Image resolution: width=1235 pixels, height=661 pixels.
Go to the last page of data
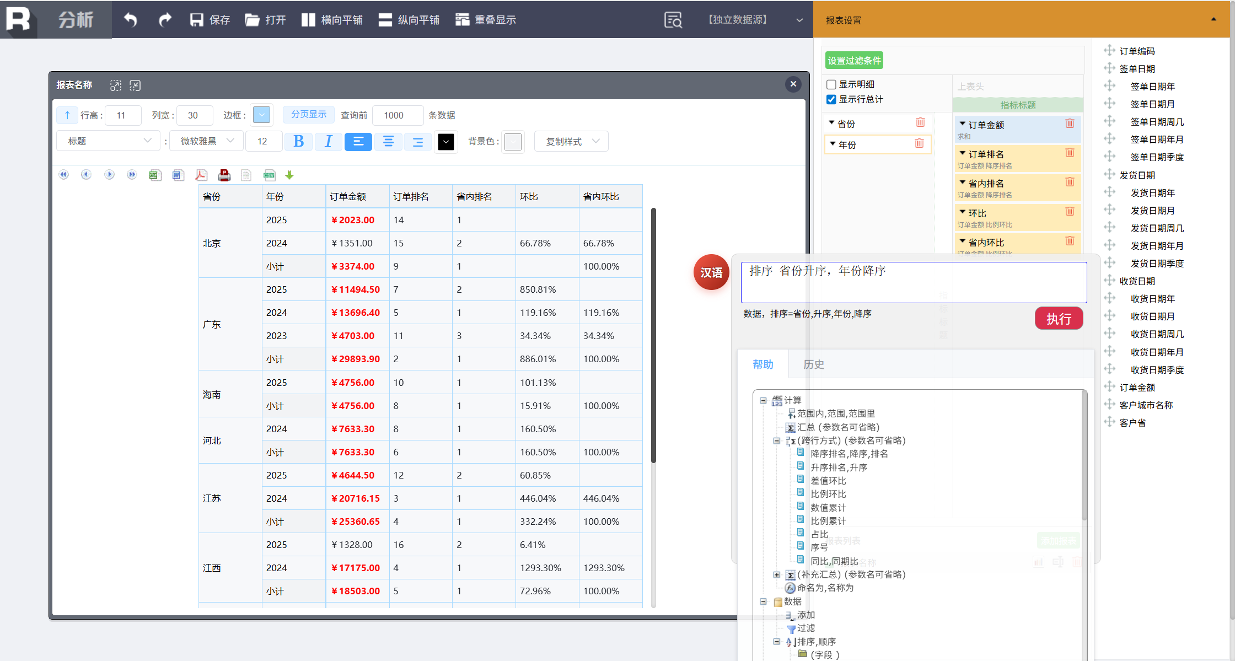(131, 175)
